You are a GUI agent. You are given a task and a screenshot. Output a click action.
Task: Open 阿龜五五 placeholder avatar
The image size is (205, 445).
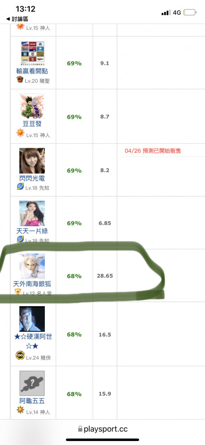tap(32, 384)
